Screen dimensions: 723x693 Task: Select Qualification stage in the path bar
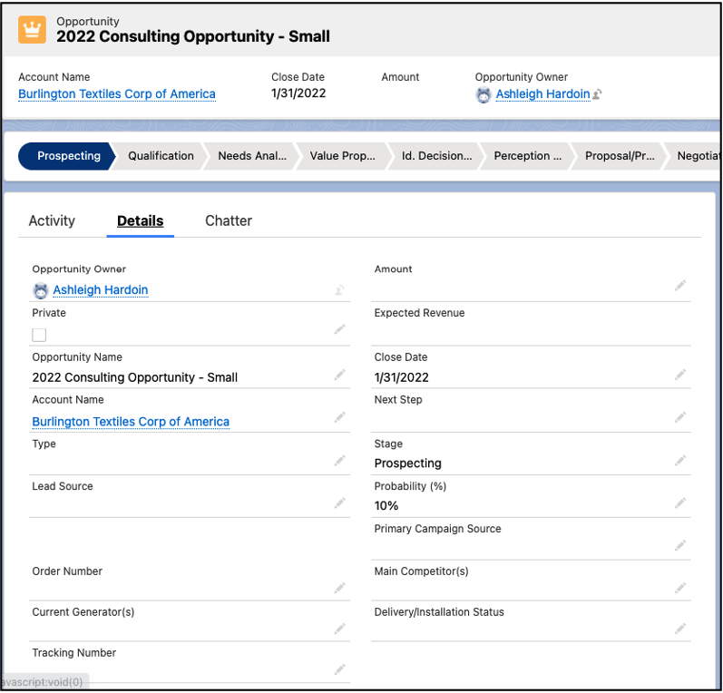pos(161,156)
